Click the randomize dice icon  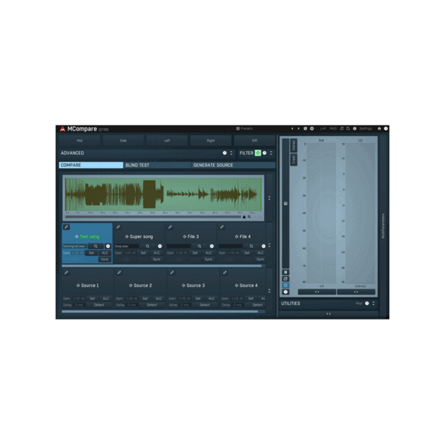click(305, 128)
